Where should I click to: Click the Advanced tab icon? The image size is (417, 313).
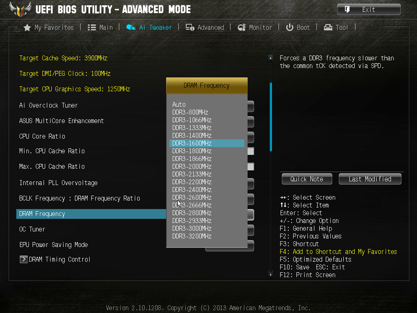point(190,27)
